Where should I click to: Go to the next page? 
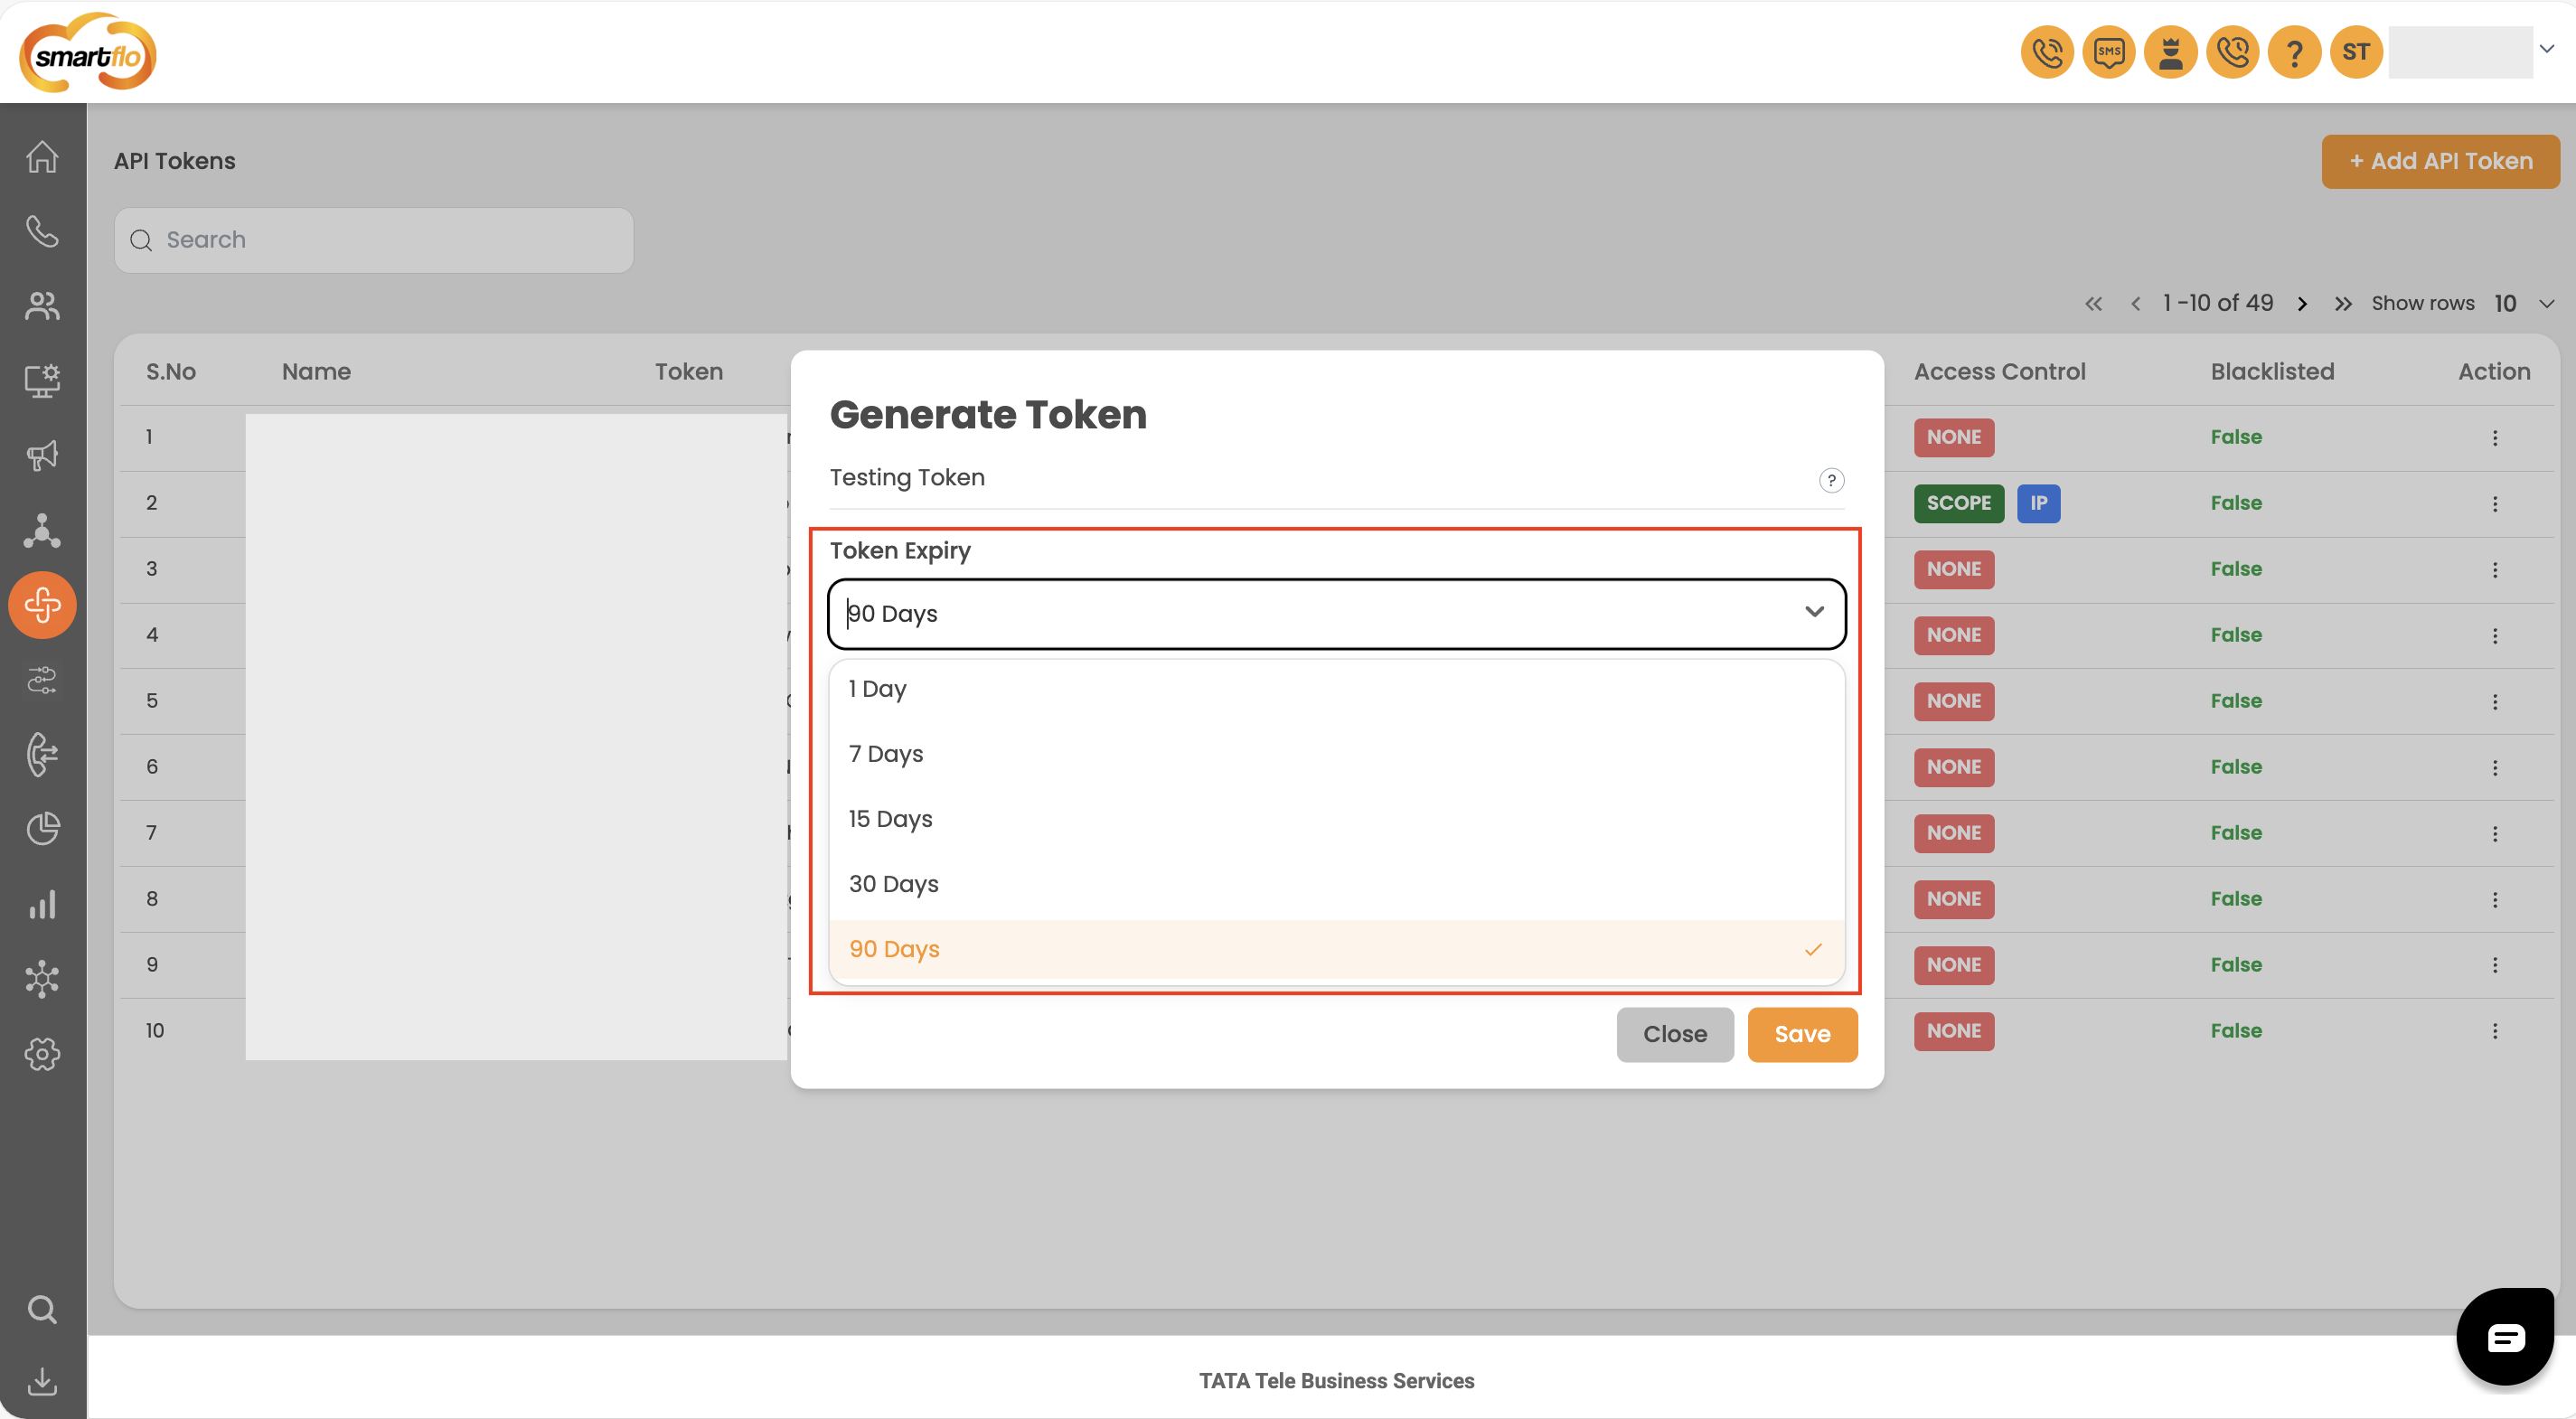[2302, 303]
